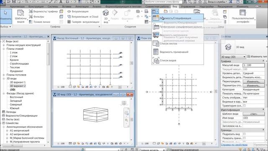Click scale 1:100 in 3D view bar

[x=61, y=143]
